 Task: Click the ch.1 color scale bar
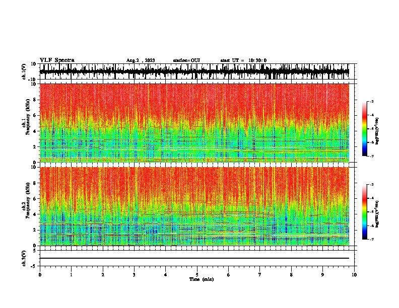[x=364, y=129]
